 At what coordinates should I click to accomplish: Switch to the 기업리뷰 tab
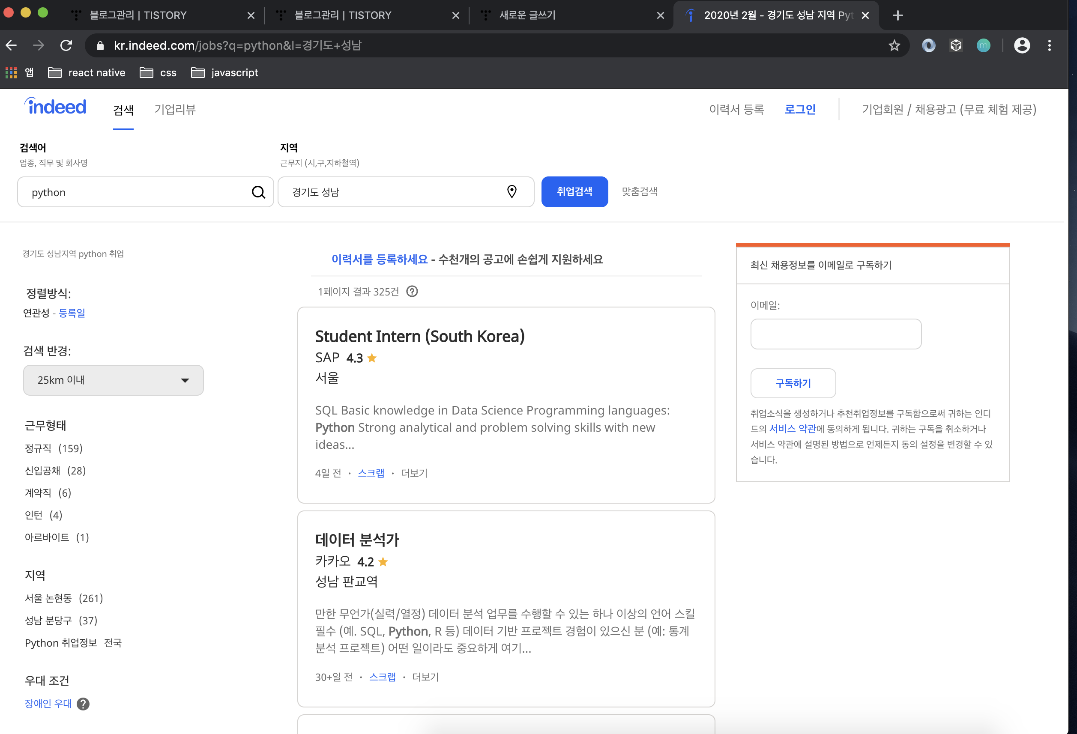pos(175,109)
